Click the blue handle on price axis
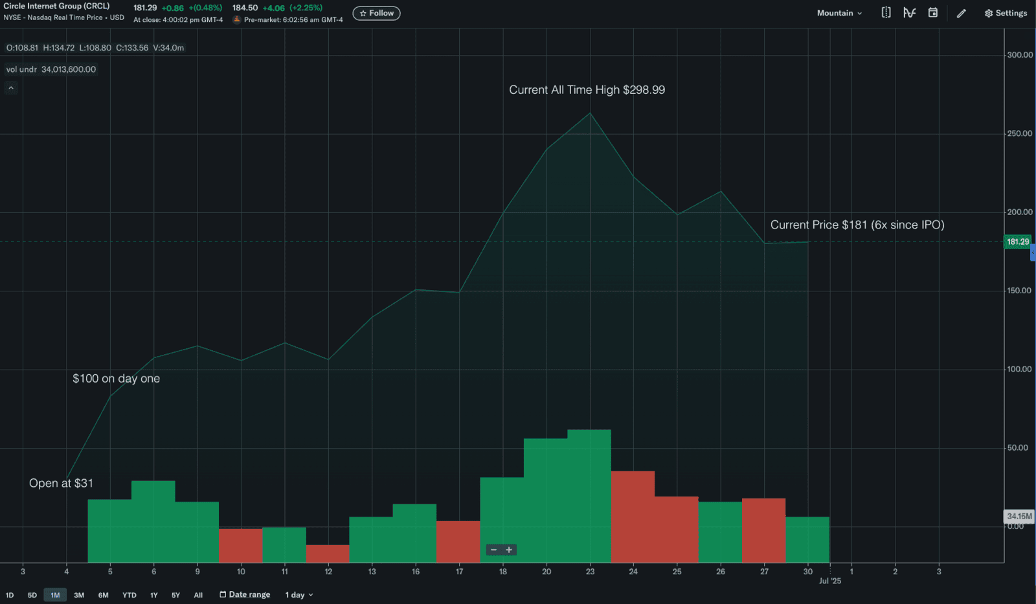This screenshot has width=1036, height=604. [1033, 252]
